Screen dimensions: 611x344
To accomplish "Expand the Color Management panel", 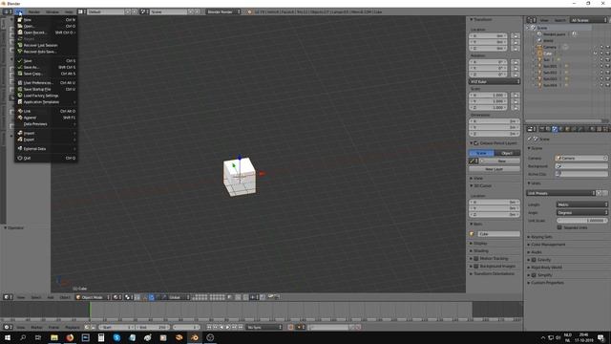I will (x=546, y=245).
